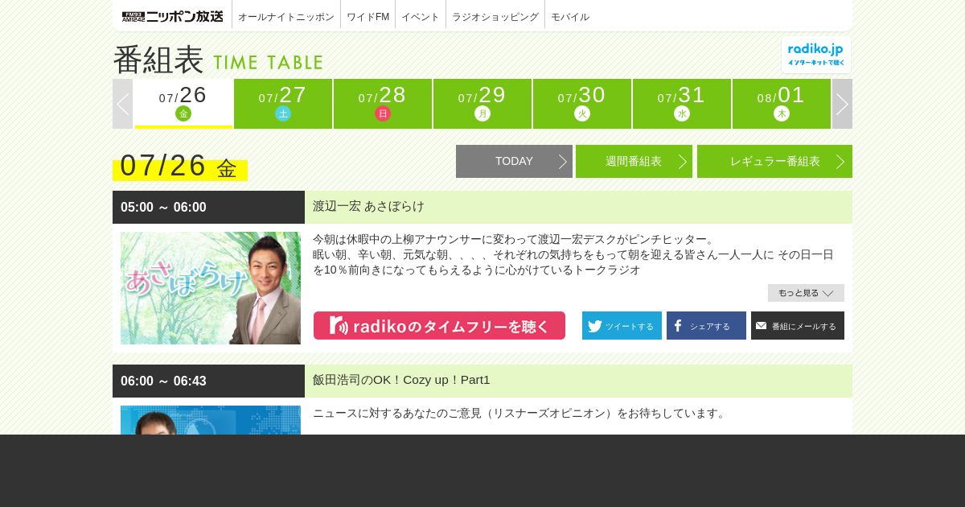This screenshot has width=965, height=507.
Task: Open イベント menu item
Action: (421, 16)
